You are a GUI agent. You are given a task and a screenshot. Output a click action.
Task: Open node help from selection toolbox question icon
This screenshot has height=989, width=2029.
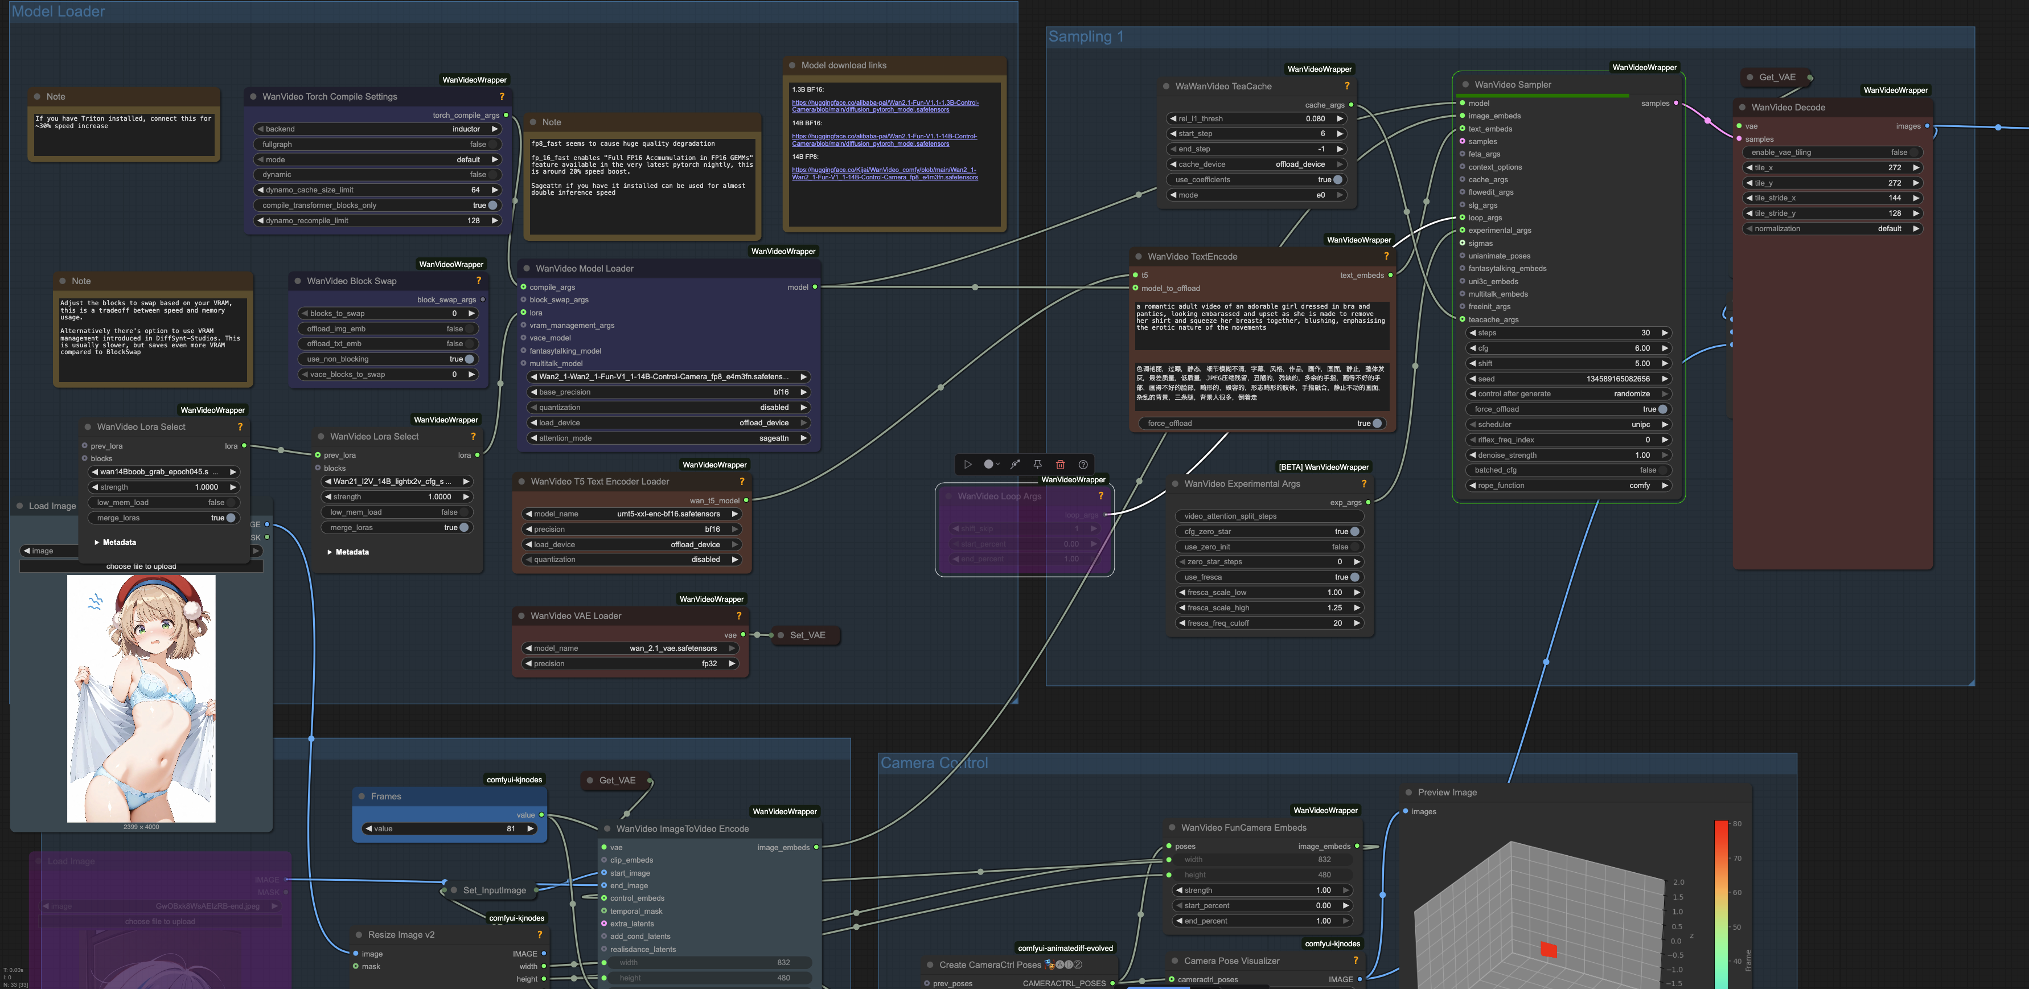pos(1083,464)
